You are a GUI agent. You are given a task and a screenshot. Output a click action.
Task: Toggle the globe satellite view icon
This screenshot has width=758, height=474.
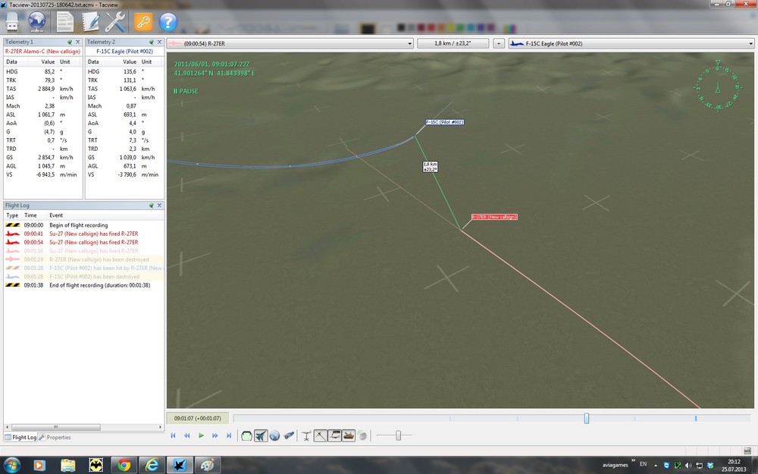(x=274, y=436)
